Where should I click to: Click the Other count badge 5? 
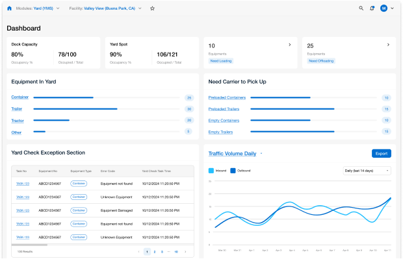pos(188,131)
